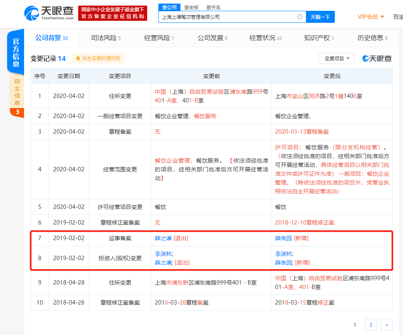Expand the VIP会员 dropdown menu
403x335 pixels.
[367, 16]
